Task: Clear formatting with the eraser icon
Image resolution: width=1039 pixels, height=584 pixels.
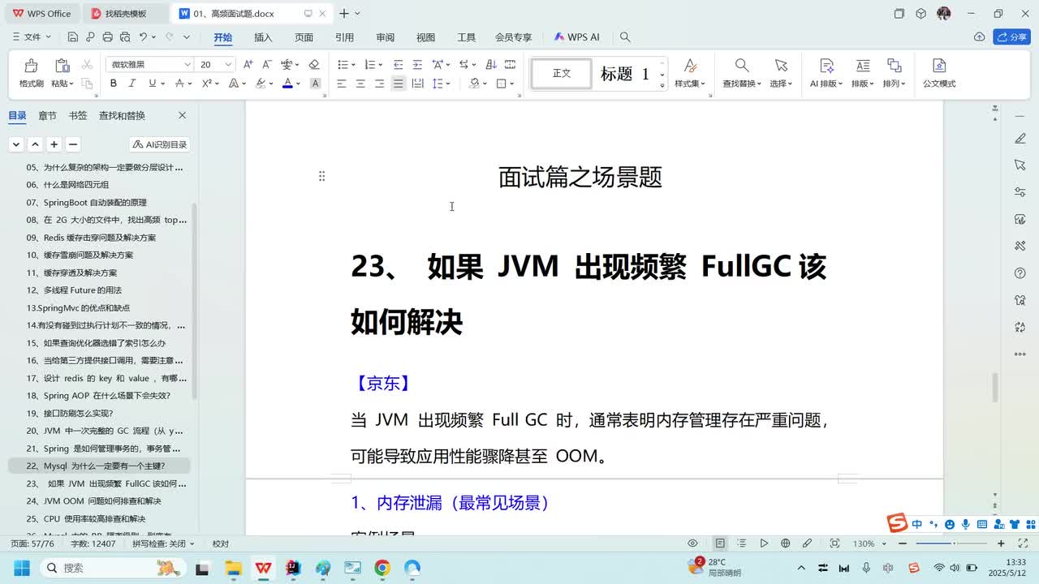Action: [314, 64]
